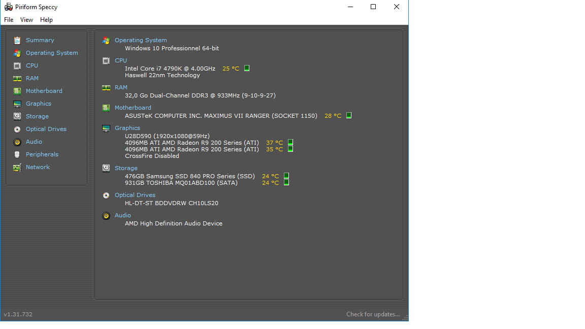
Task: Click Storage heading link in summary
Action: [126, 168]
